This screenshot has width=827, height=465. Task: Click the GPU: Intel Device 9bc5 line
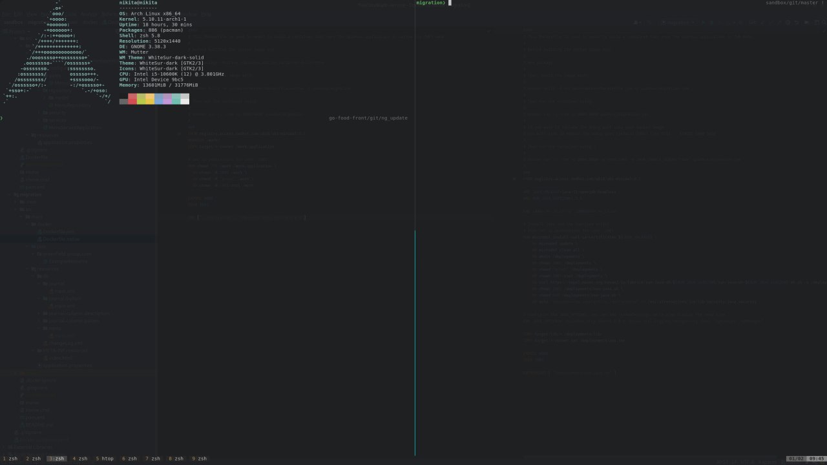pos(151,79)
